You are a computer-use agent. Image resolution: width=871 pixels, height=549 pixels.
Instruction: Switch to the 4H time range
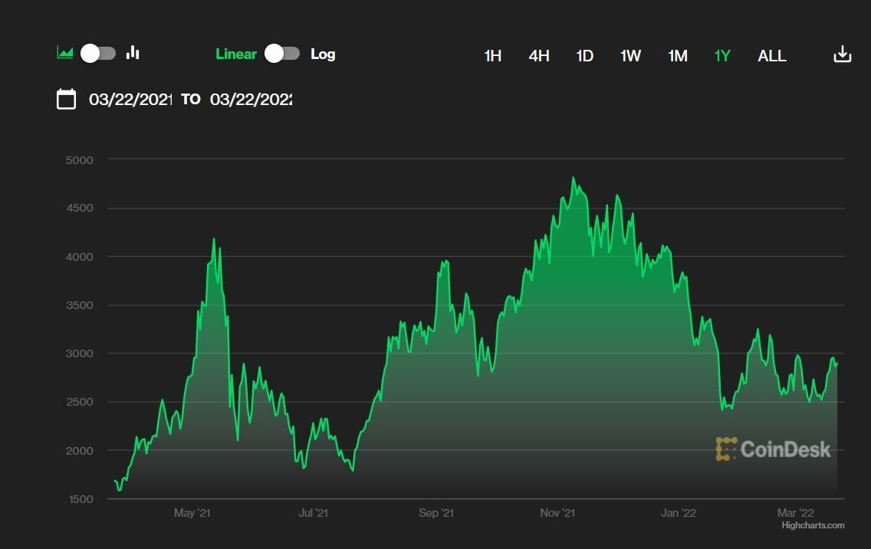point(539,56)
